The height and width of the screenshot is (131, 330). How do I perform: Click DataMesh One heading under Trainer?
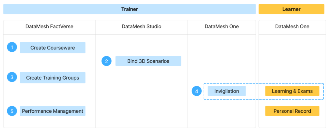(222, 27)
